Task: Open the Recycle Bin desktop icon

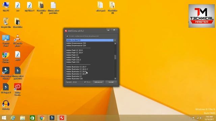Action: pos(6,23)
